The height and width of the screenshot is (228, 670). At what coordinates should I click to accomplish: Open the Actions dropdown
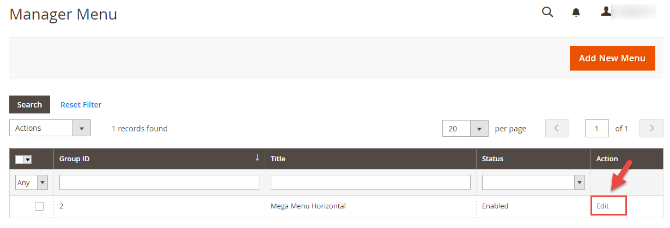pyautogui.click(x=50, y=128)
